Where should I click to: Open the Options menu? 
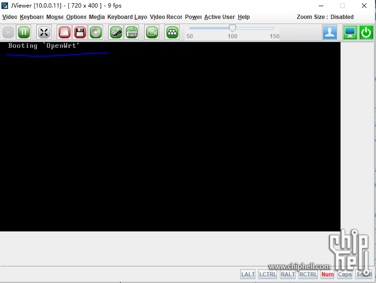[x=76, y=17]
